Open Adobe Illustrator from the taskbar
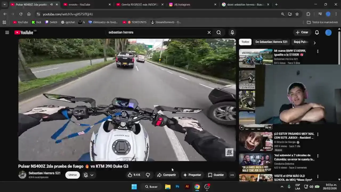The image size is (341, 192). tap(187, 187)
